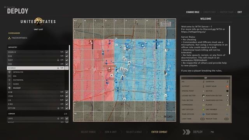Click the join icon on the Love armor row
This screenshot has height=140, width=249.
67,118
